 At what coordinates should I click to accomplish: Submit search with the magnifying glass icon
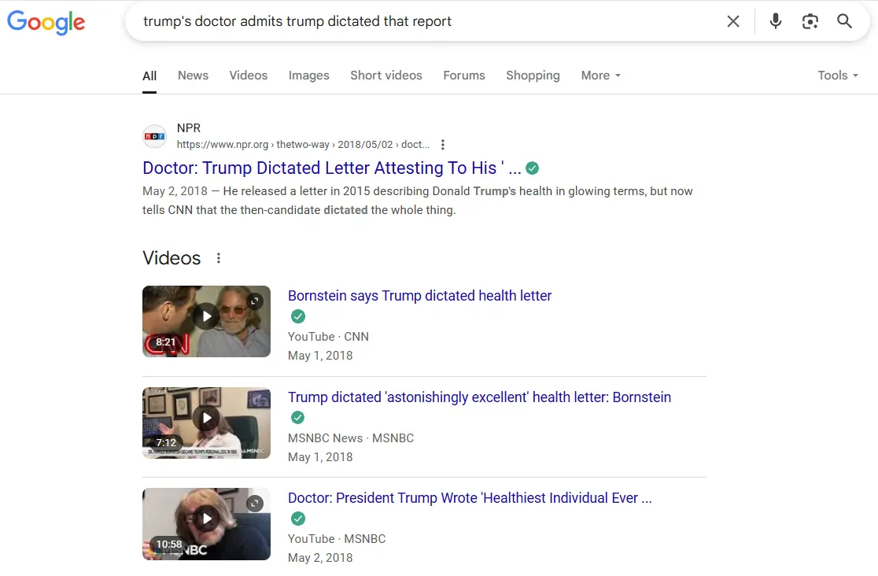[x=844, y=21]
